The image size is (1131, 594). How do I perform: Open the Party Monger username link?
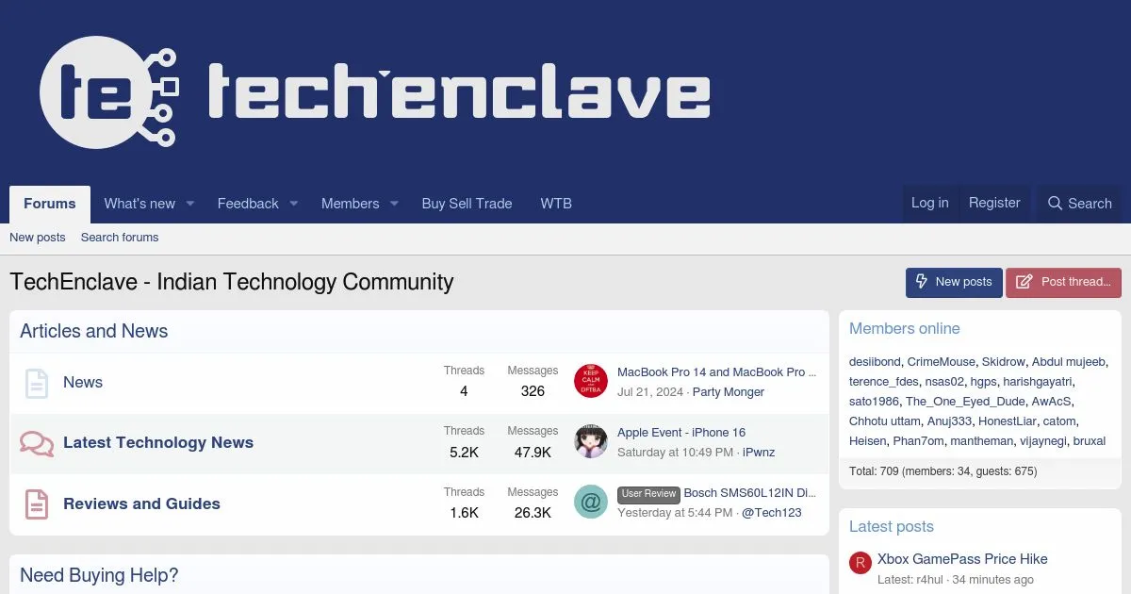[729, 392]
